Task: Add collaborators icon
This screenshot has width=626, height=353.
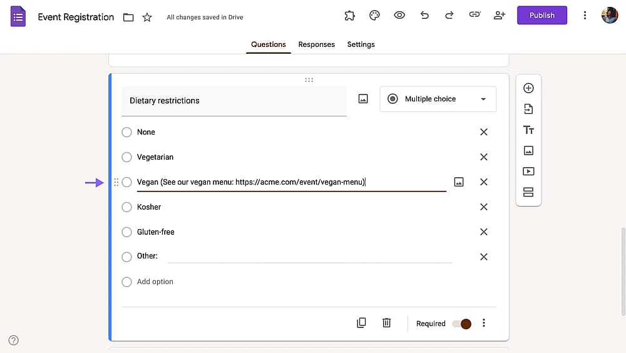Action: pos(499,15)
